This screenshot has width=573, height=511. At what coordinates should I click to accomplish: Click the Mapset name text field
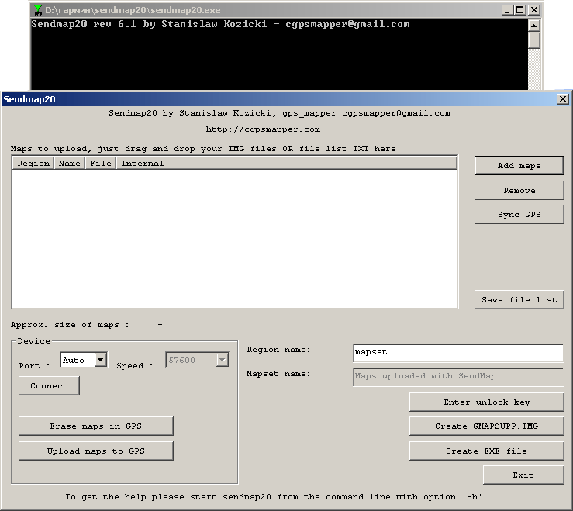point(457,376)
